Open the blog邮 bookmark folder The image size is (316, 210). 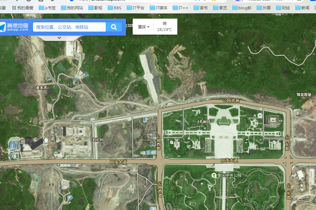242,8
